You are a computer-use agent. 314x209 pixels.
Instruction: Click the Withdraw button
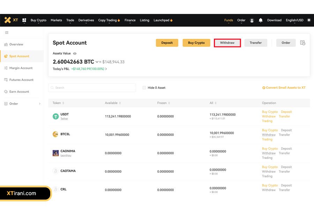point(227,43)
